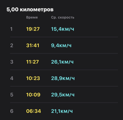Click the 26,1км/ч speed value
123x120 pixels.
pos(62,62)
